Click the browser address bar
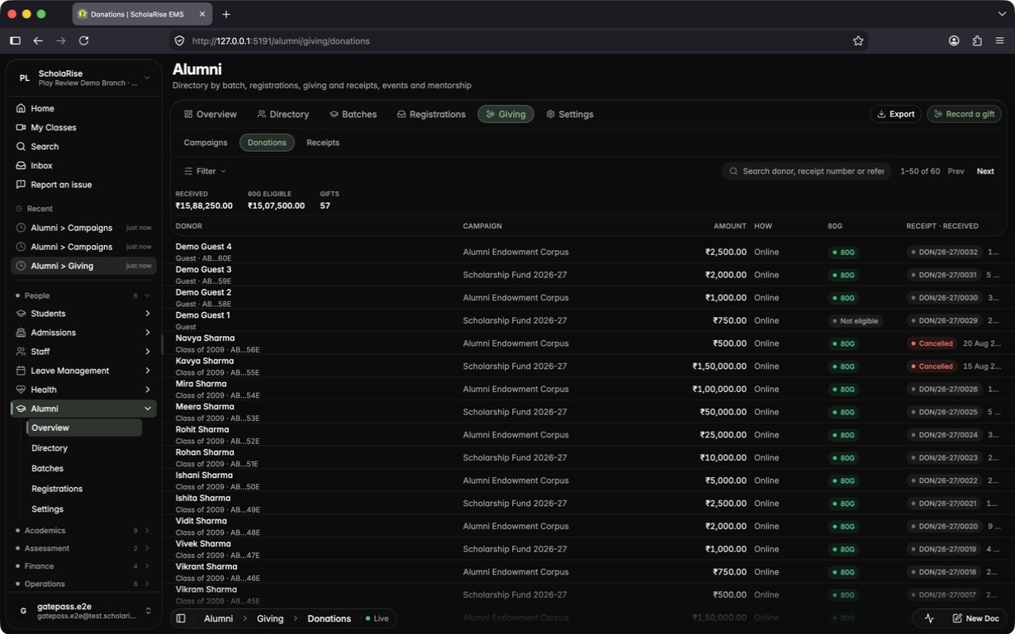This screenshot has height=634, width=1015. click(x=520, y=40)
